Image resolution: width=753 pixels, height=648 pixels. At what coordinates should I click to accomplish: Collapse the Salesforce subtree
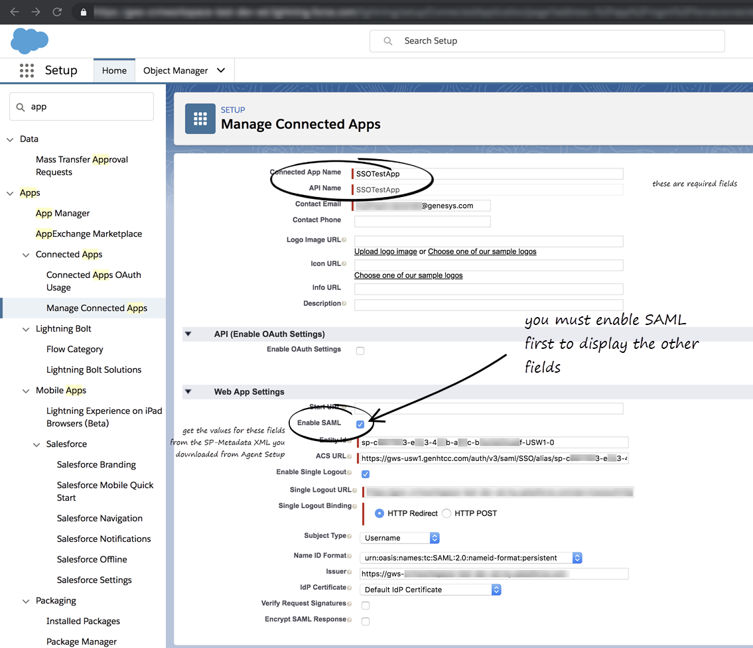(x=36, y=445)
